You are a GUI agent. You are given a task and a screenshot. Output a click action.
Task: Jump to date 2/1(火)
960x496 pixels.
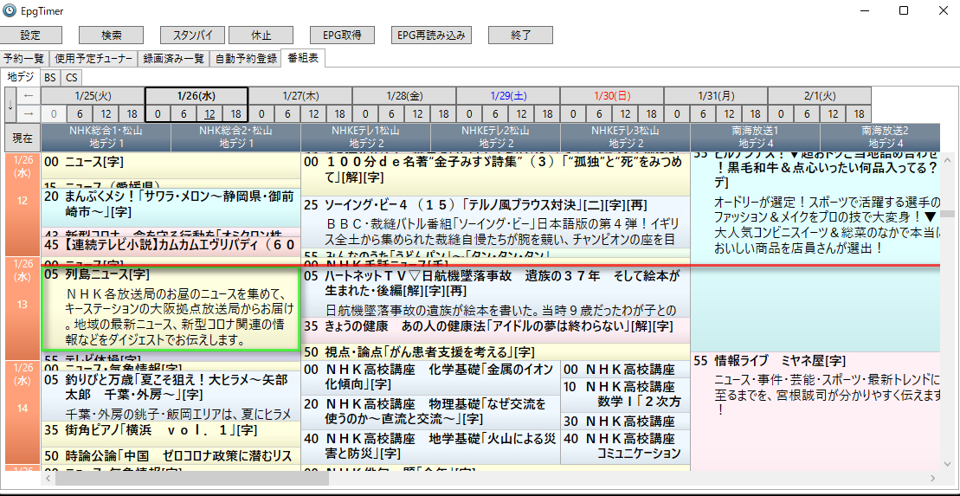pyautogui.click(x=819, y=96)
